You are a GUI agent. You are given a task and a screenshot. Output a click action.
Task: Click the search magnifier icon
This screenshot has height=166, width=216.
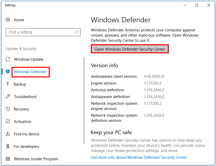pos(77,32)
